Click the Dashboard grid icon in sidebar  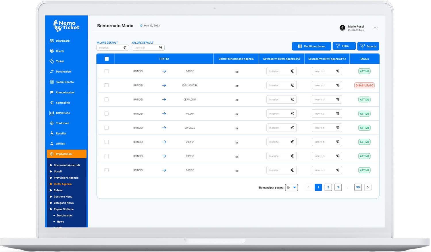pyautogui.click(x=52, y=41)
